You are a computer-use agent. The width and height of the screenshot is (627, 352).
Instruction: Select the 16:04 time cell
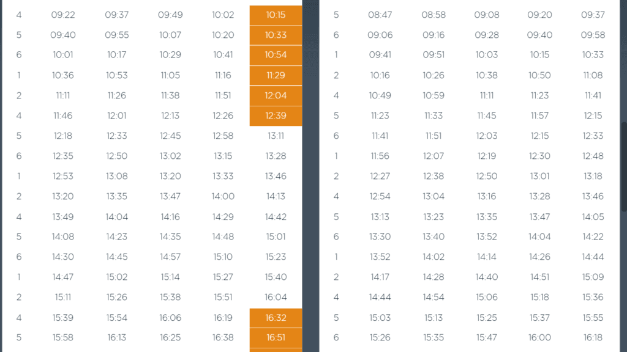pyautogui.click(x=276, y=298)
